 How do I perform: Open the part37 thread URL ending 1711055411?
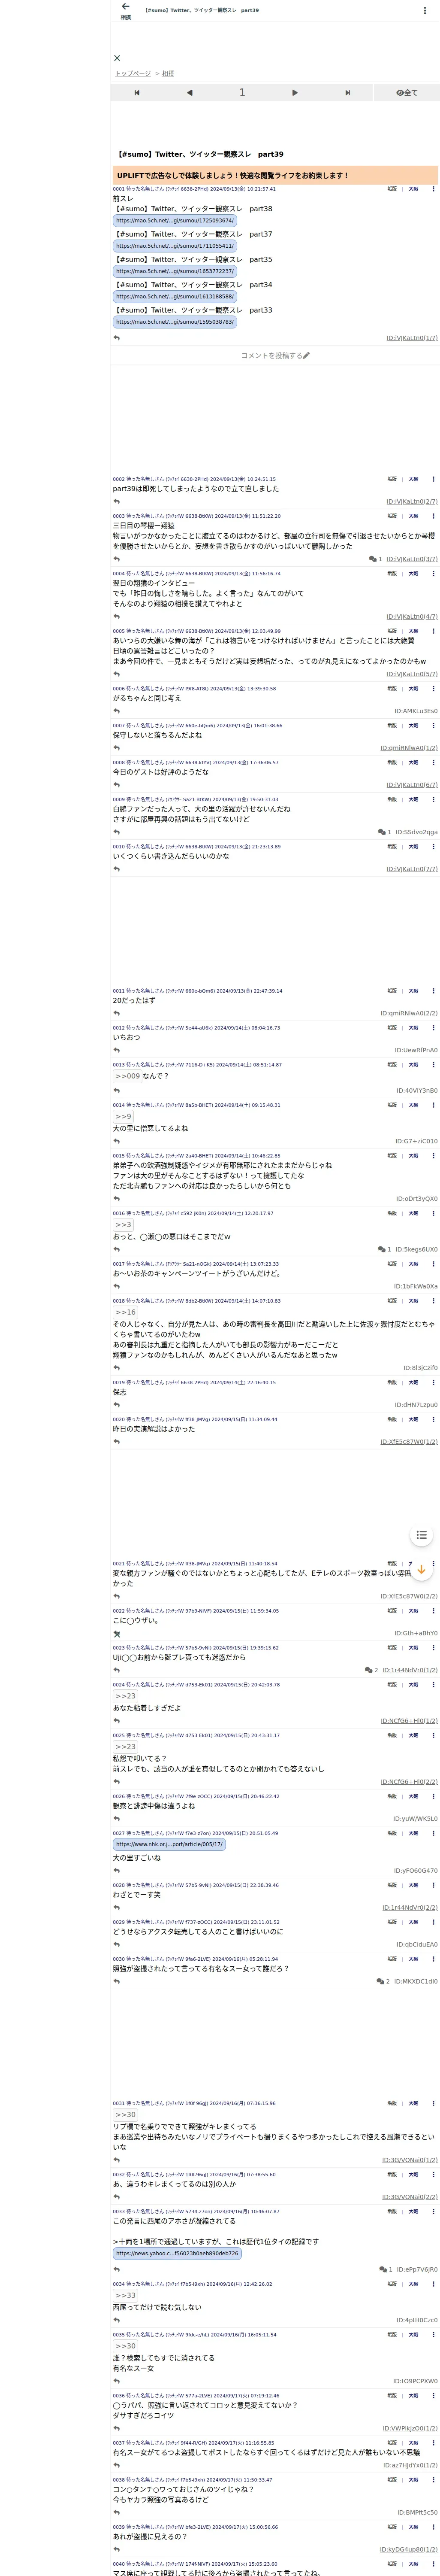pyautogui.click(x=174, y=246)
